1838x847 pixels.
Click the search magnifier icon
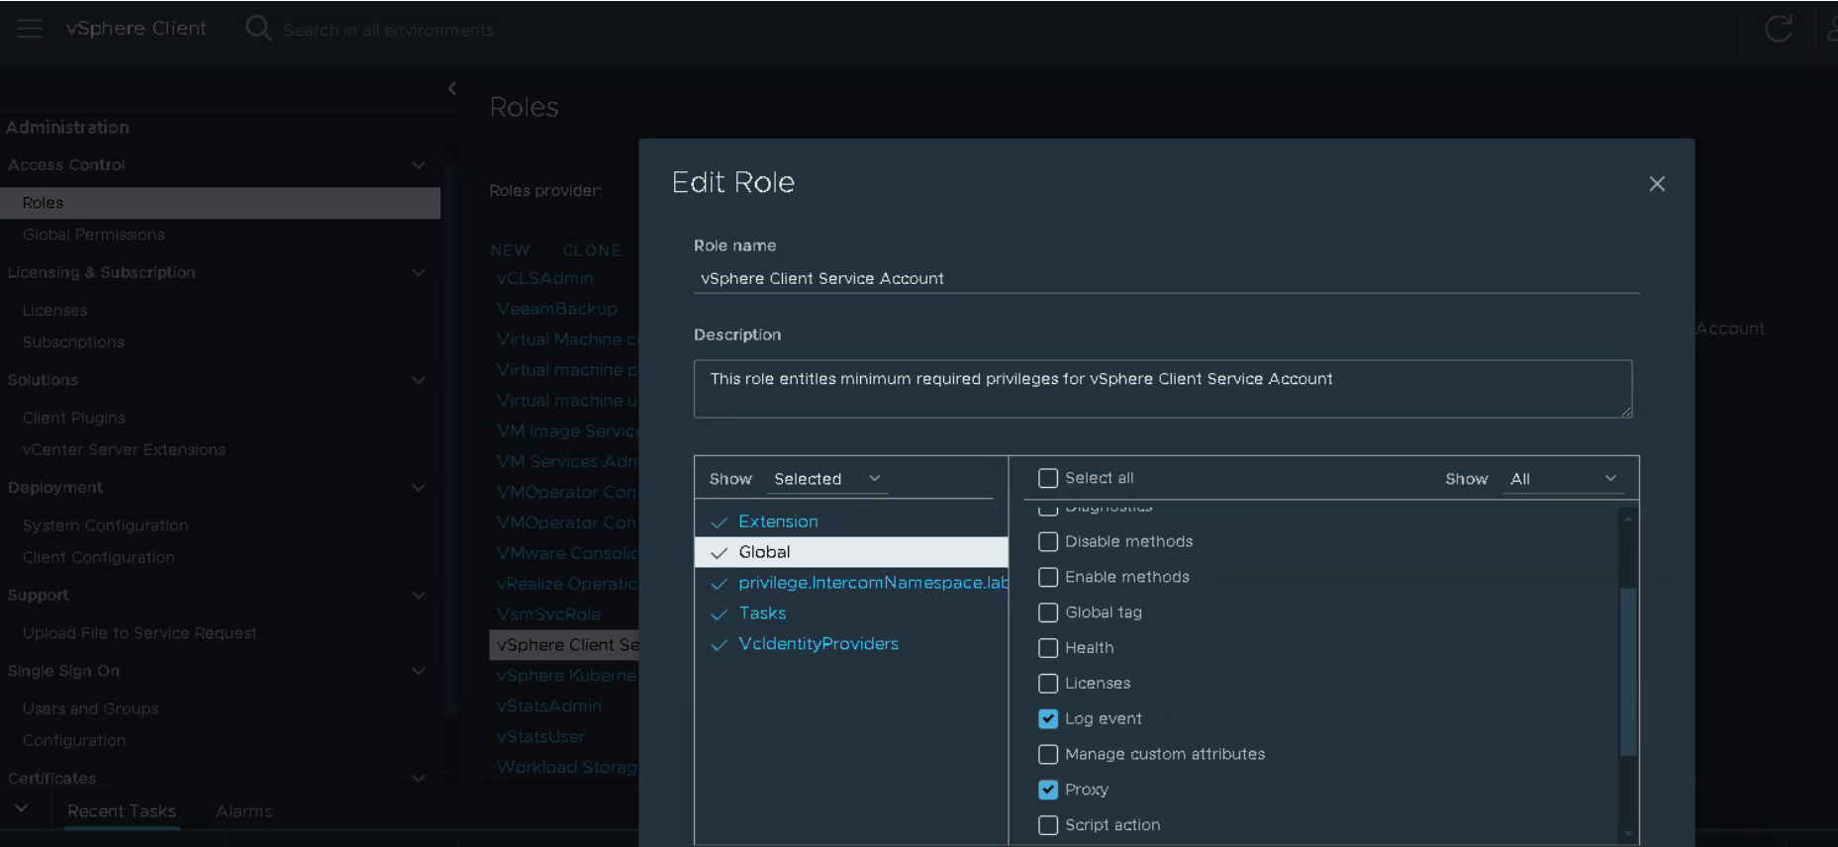258,29
